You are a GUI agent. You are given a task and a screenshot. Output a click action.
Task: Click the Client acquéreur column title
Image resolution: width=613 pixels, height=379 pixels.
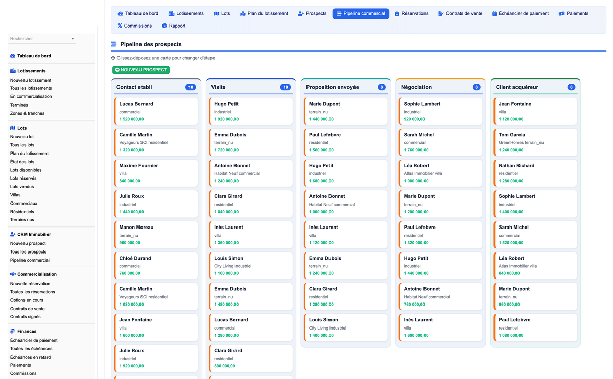517,87
